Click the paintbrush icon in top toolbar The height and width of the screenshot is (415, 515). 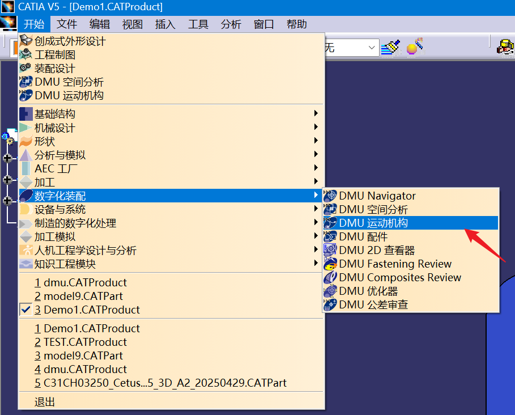[x=390, y=47]
